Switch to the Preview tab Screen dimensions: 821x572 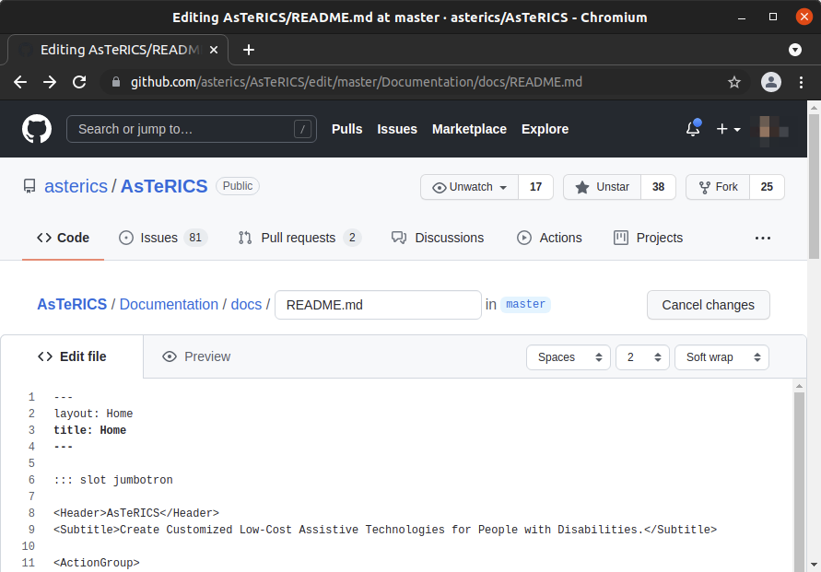196,356
